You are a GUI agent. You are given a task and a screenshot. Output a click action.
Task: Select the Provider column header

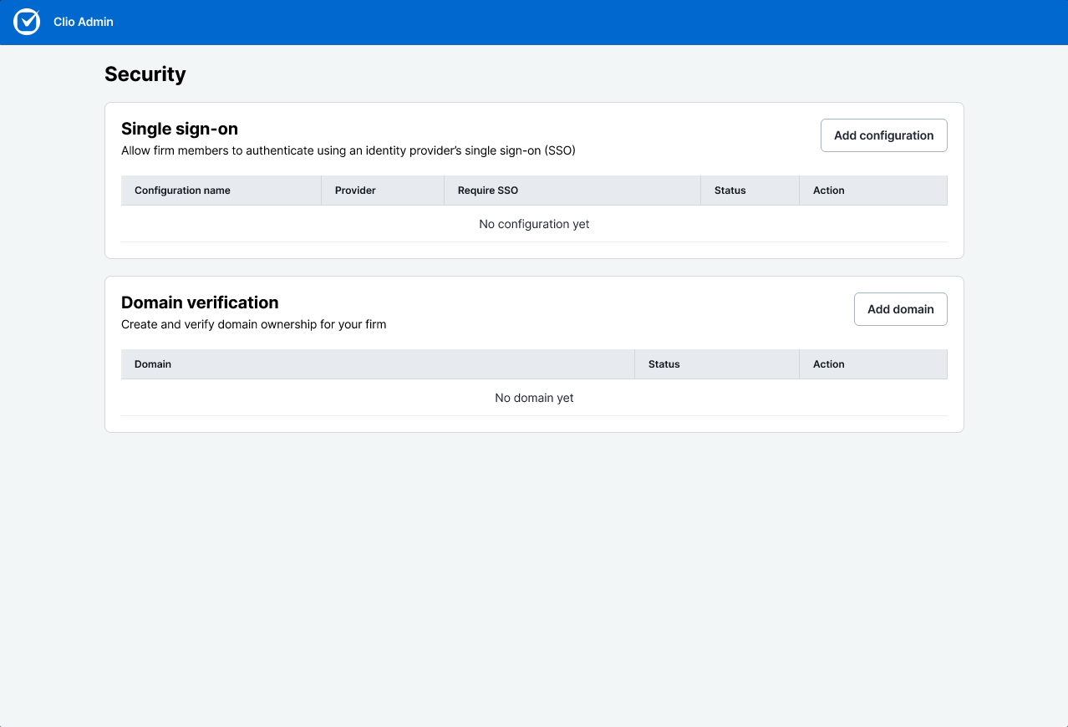coord(383,191)
